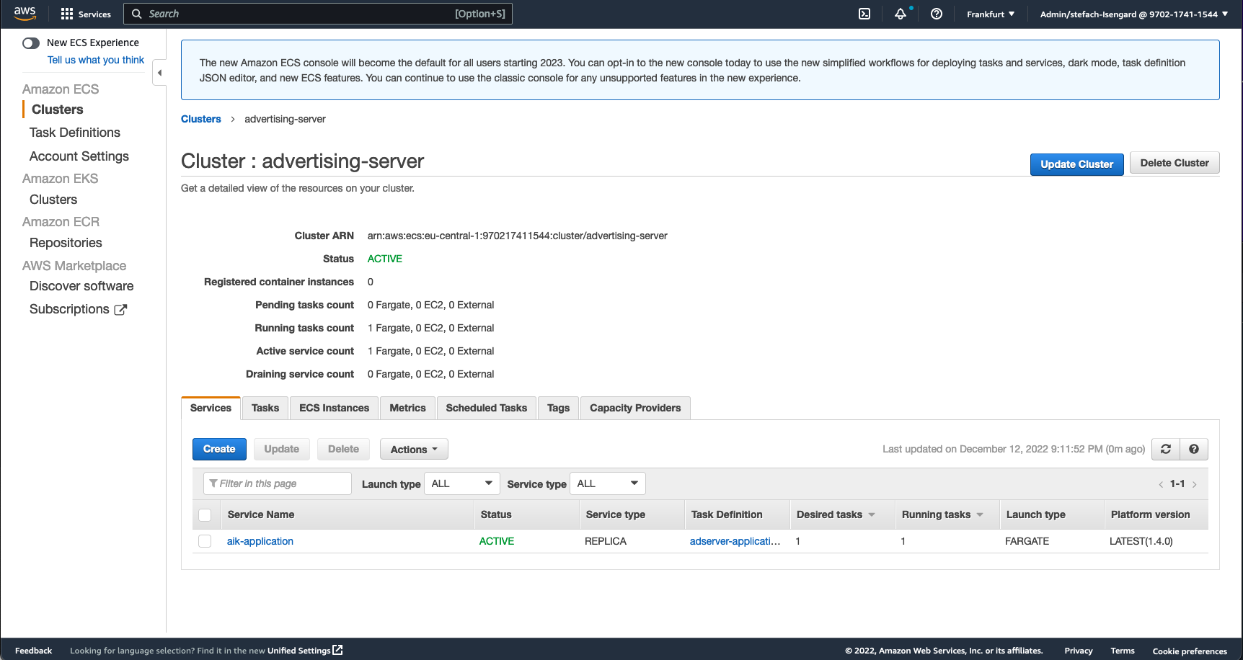Focus the top Search bar

point(318,14)
